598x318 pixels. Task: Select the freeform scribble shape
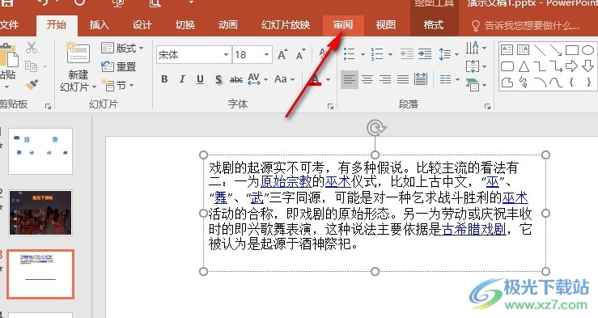pyautogui.click(x=524, y=83)
